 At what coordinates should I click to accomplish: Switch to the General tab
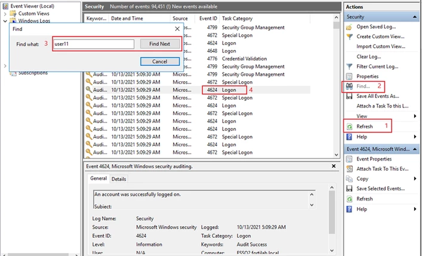click(x=98, y=178)
